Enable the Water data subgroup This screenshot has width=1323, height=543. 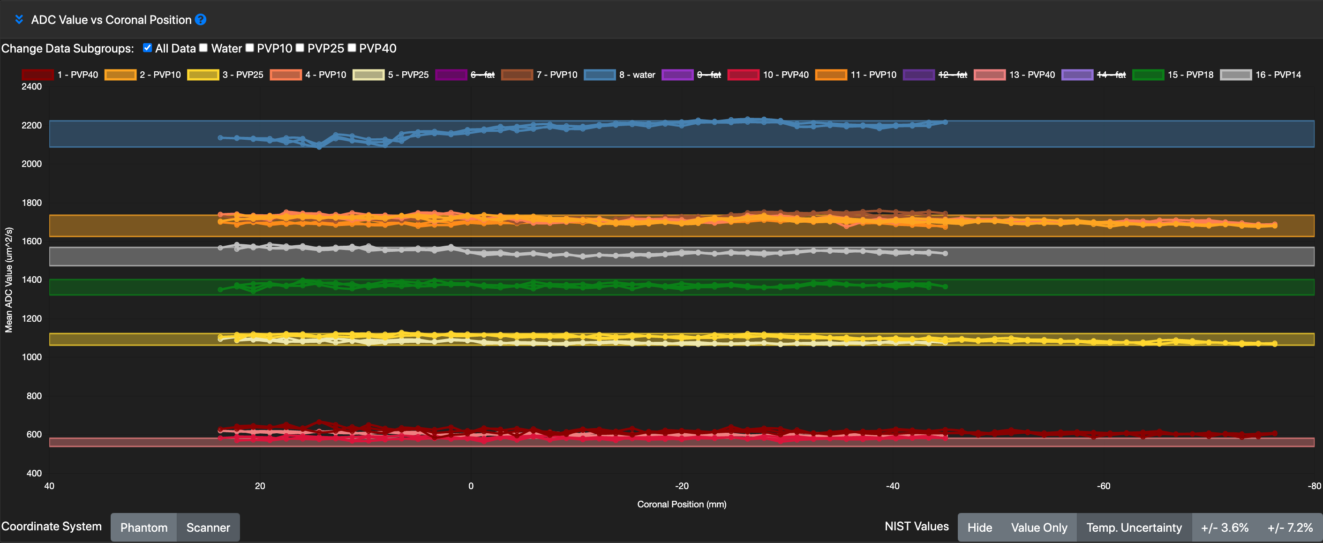(203, 47)
